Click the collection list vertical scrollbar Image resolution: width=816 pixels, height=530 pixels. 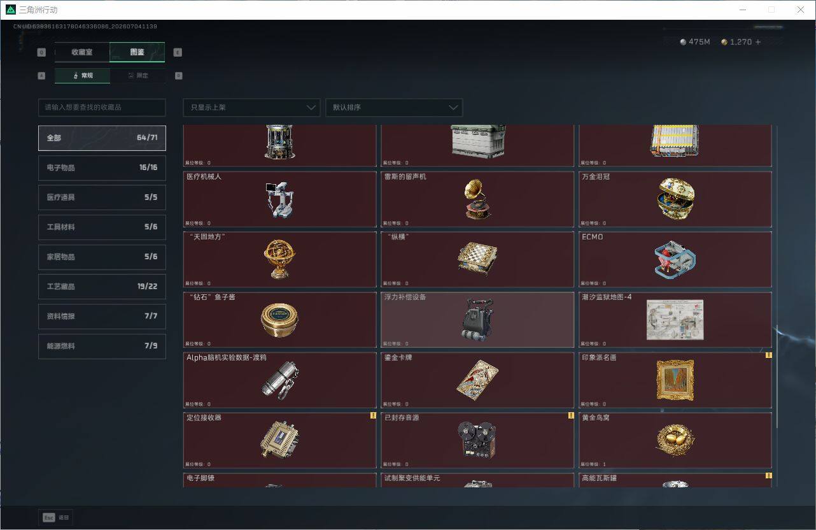pyautogui.click(x=777, y=306)
